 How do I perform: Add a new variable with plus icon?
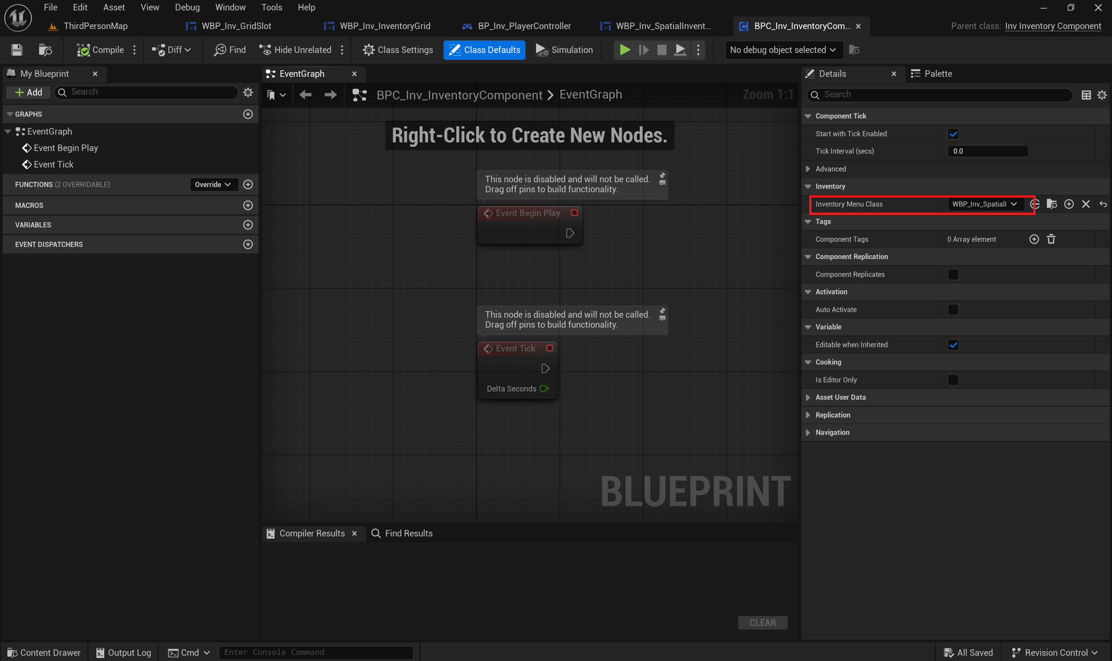[x=248, y=225]
